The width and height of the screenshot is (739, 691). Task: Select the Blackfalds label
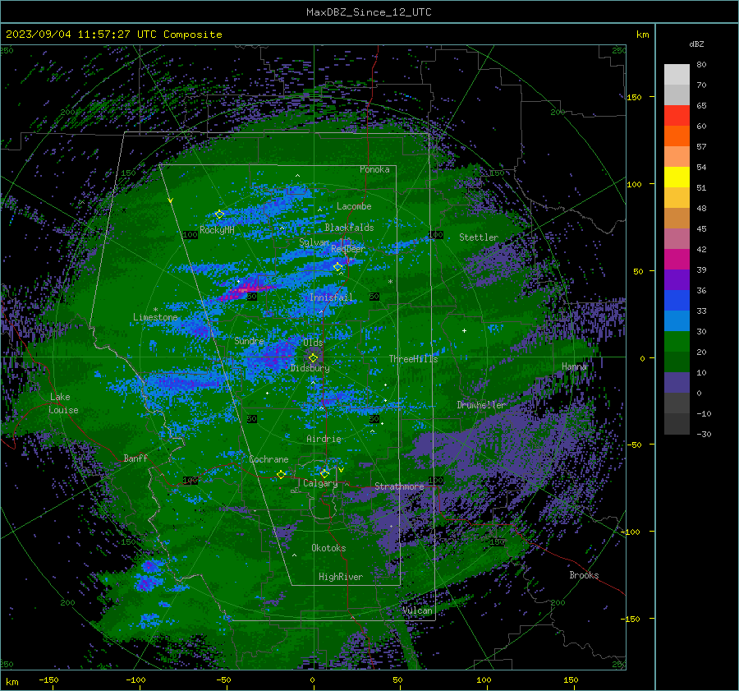point(349,228)
